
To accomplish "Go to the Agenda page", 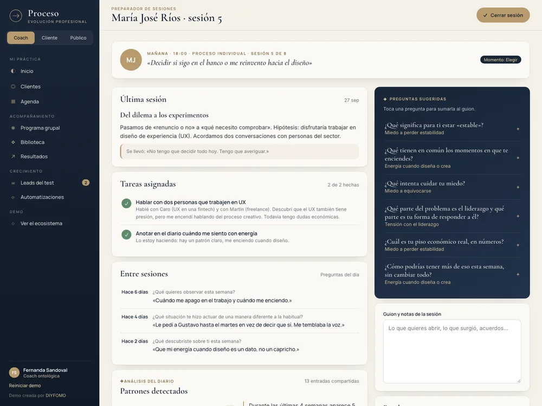I will [50, 102].
